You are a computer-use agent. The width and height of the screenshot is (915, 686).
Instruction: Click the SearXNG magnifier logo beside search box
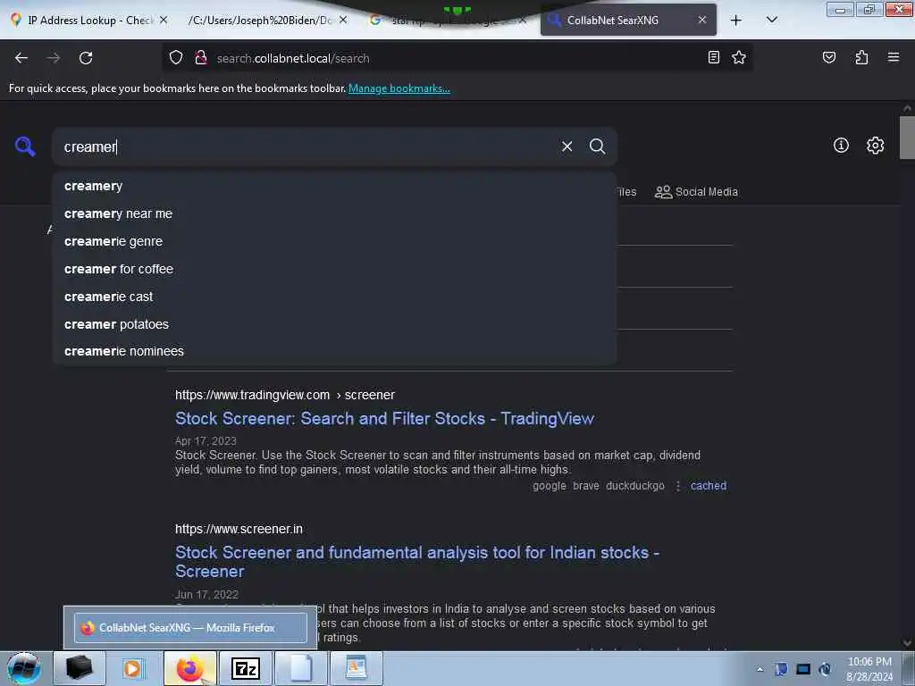(25, 146)
